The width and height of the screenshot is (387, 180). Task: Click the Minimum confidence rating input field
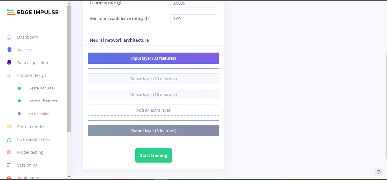point(194,19)
